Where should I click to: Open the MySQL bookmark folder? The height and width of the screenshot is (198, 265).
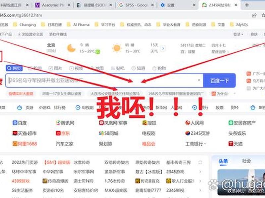(239, 25)
